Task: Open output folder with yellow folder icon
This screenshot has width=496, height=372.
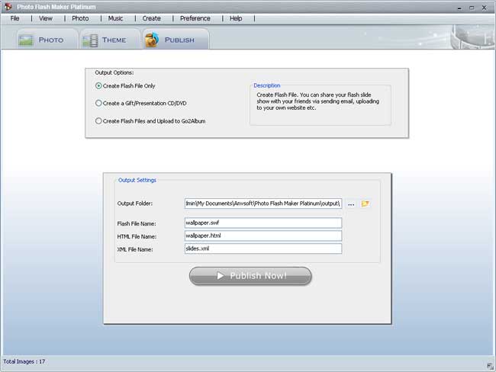Action: pyautogui.click(x=365, y=204)
